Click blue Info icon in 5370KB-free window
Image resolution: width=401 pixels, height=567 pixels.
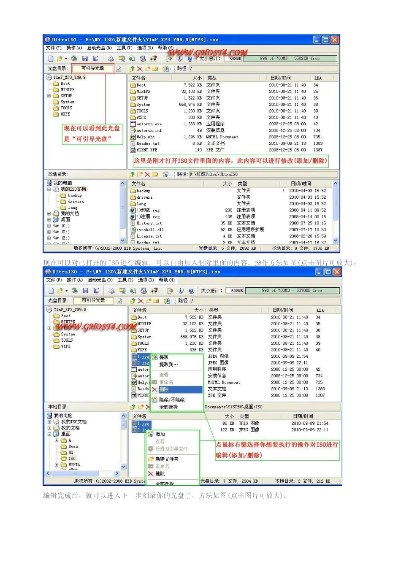click(181, 291)
